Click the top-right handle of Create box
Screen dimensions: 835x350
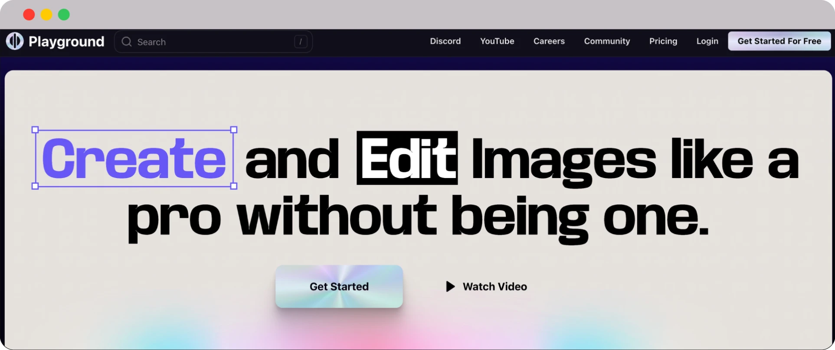click(x=234, y=130)
